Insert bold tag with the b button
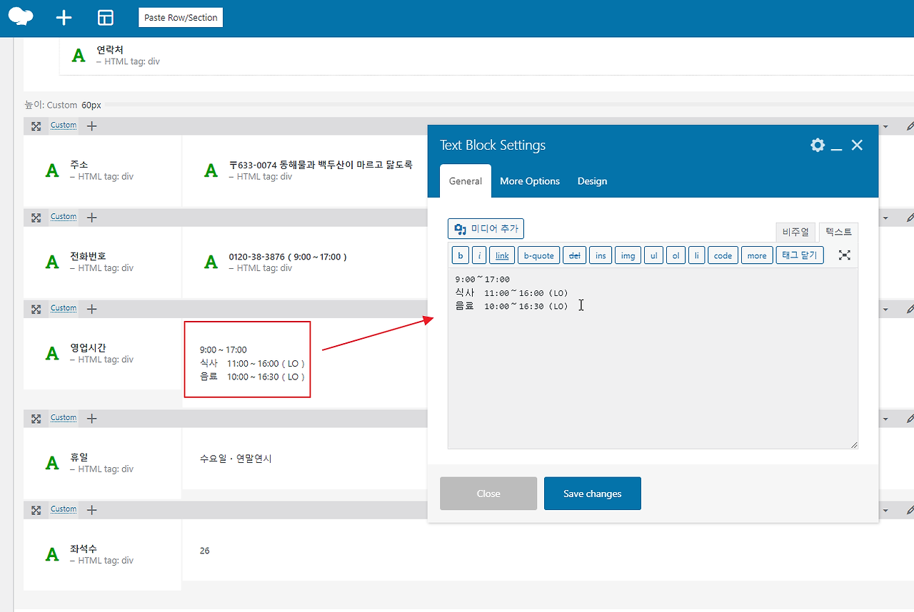Screen dimensions: 914x612 tap(461, 255)
